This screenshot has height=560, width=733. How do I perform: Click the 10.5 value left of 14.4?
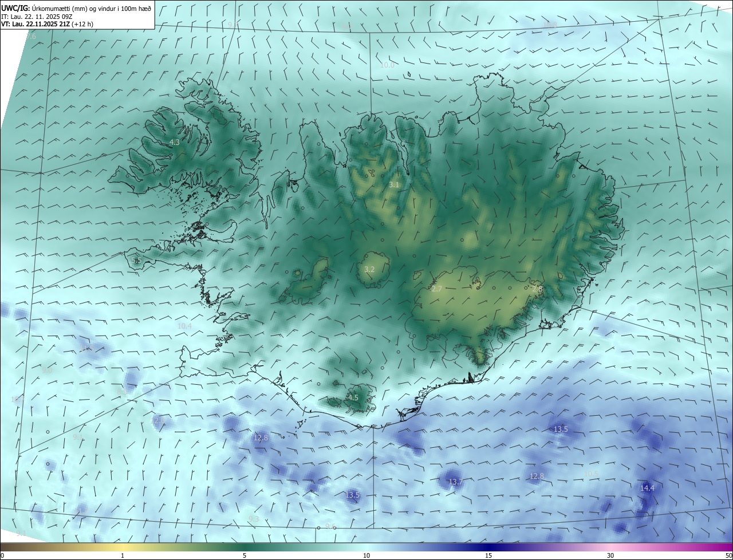point(592,474)
